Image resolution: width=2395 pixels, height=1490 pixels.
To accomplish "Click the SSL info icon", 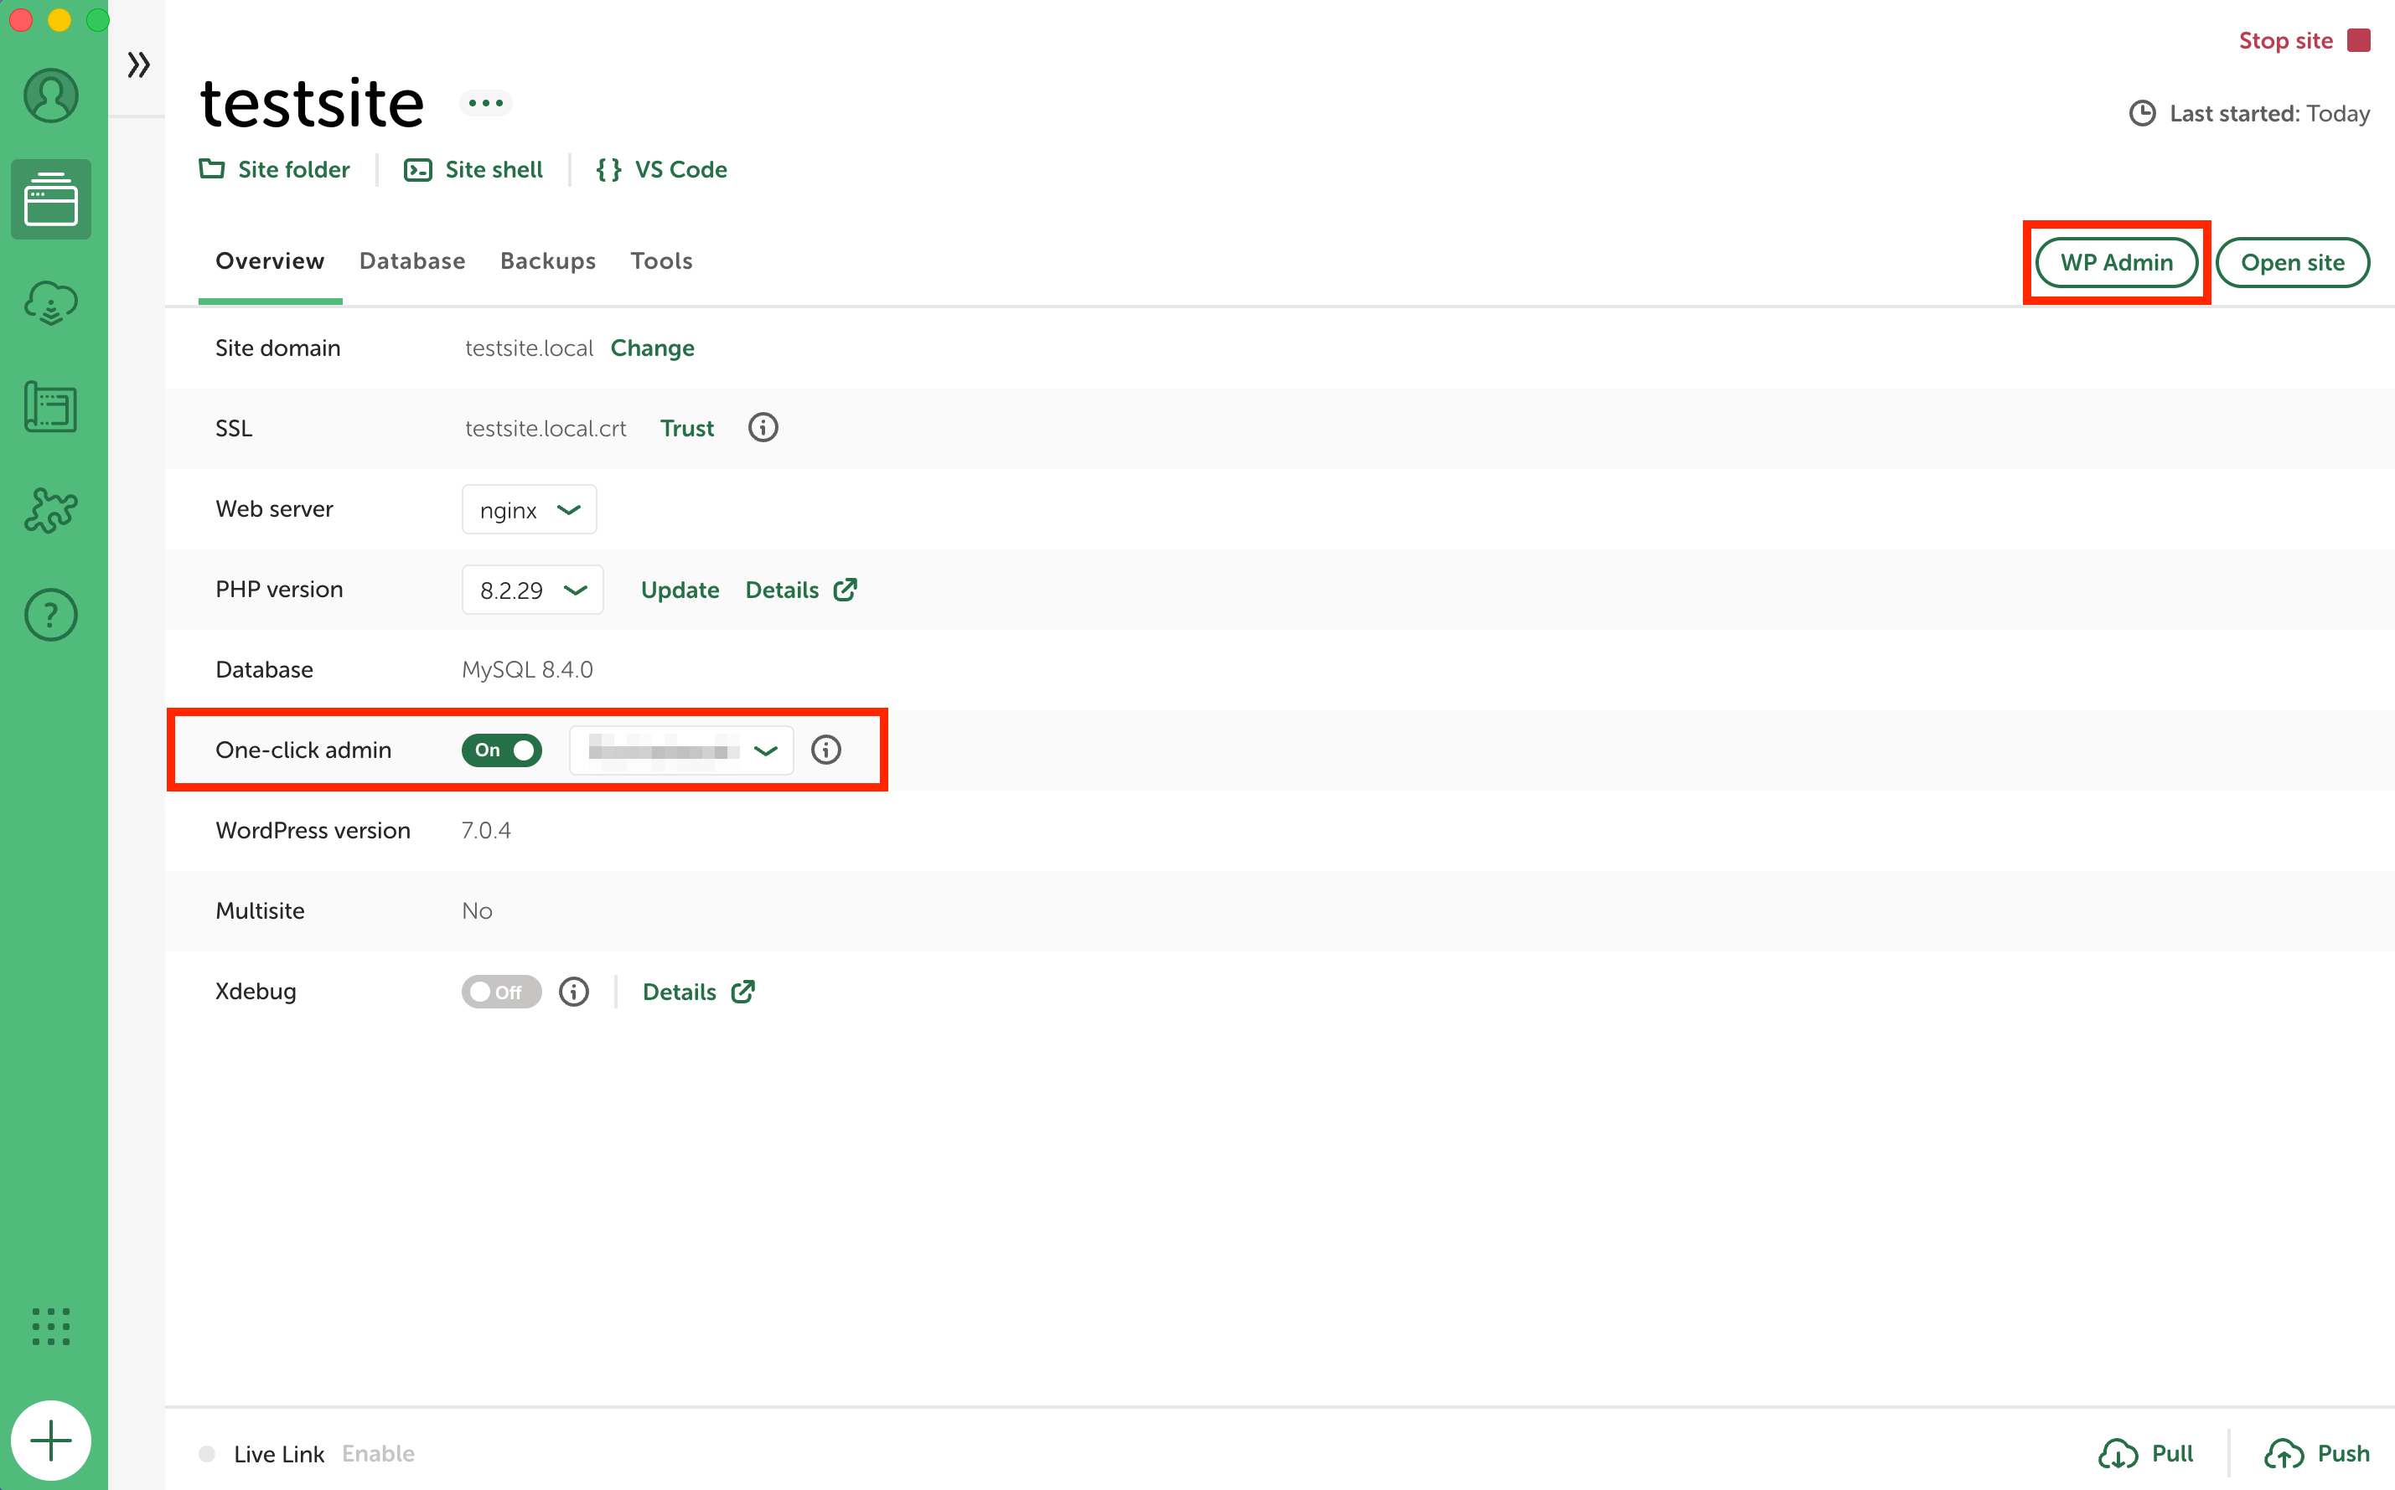I will [763, 428].
